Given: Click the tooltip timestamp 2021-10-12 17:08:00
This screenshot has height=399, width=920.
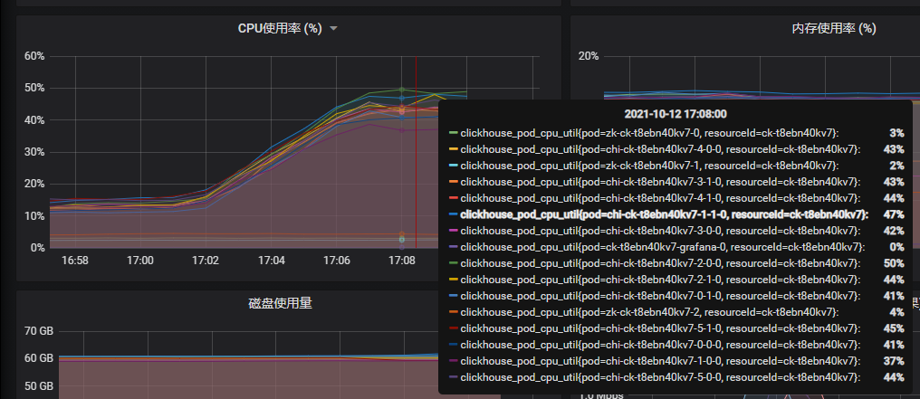Looking at the screenshot, I should [x=676, y=114].
